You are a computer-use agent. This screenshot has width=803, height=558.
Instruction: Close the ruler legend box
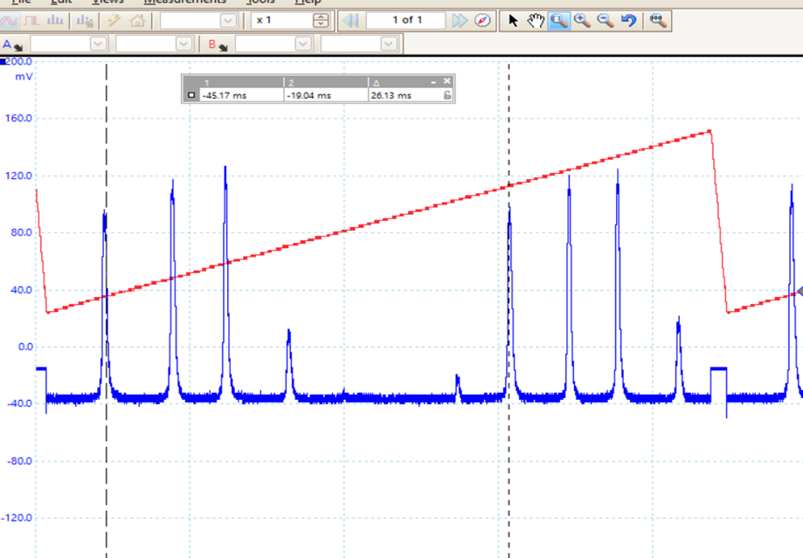click(446, 81)
